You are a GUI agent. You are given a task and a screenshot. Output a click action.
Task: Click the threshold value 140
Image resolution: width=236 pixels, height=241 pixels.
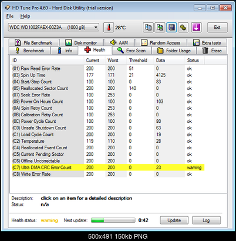133,88
